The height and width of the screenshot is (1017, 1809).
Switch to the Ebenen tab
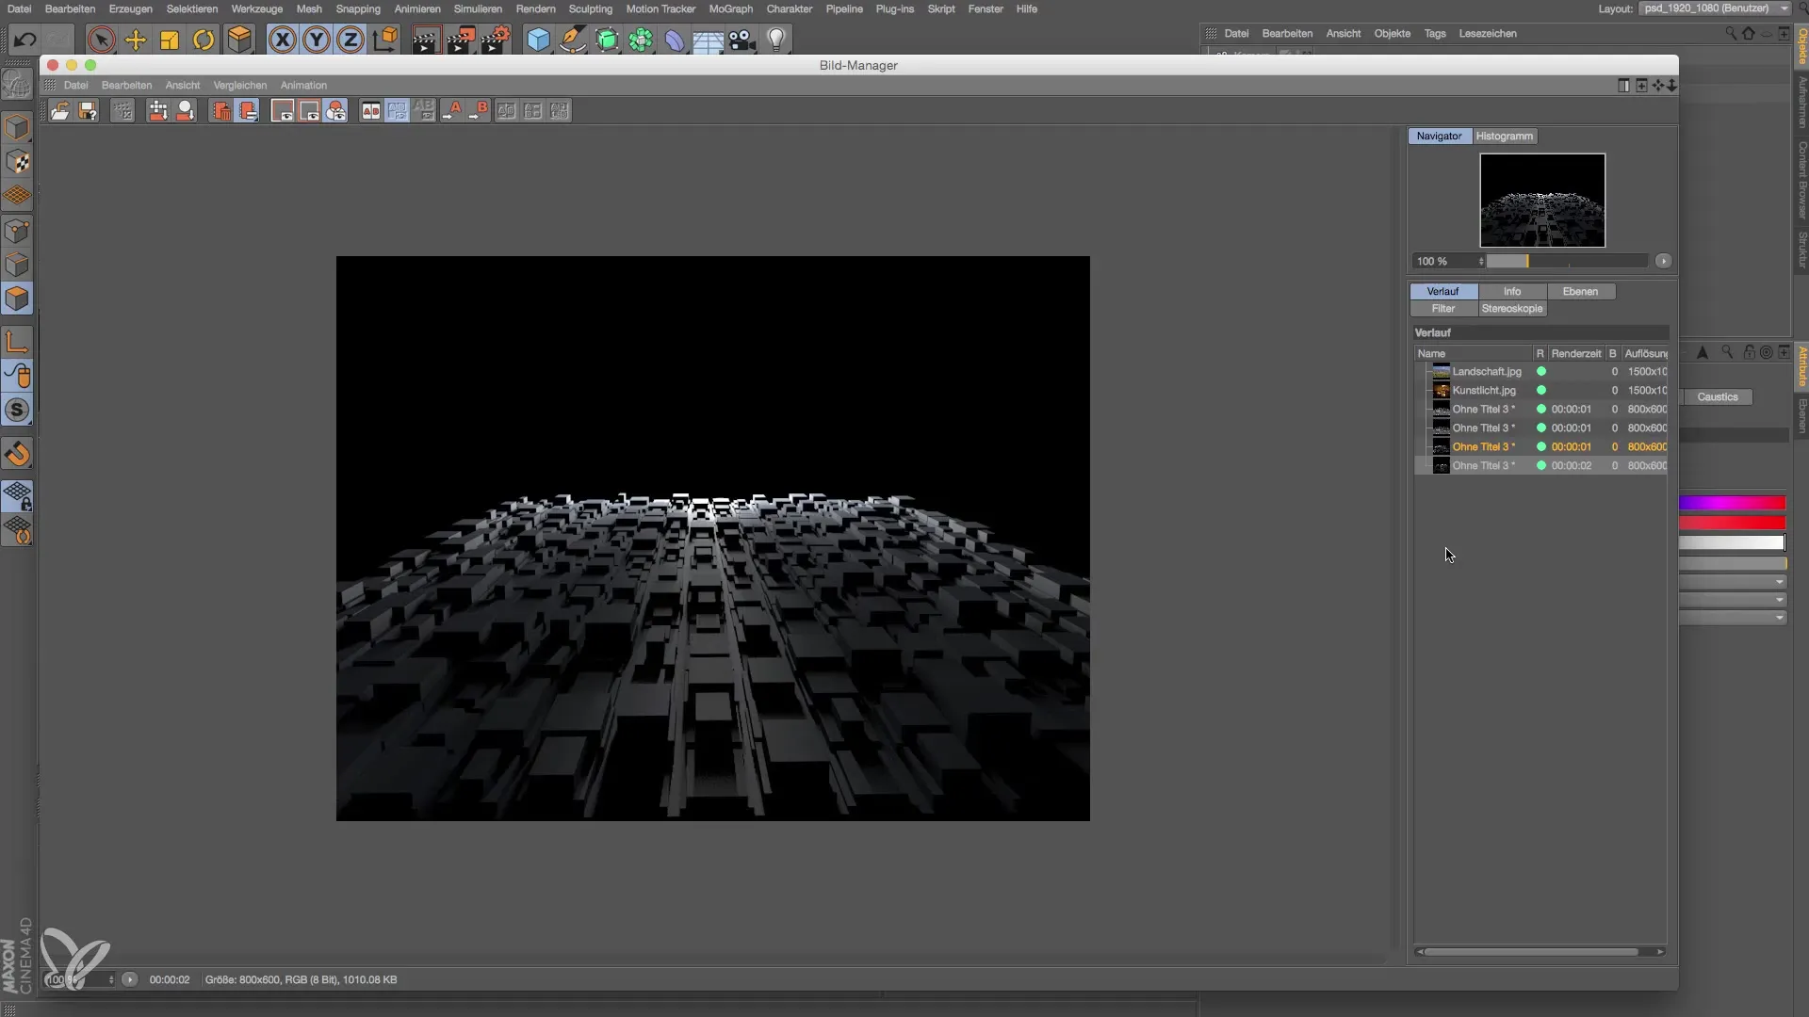pyautogui.click(x=1580, y=291)
